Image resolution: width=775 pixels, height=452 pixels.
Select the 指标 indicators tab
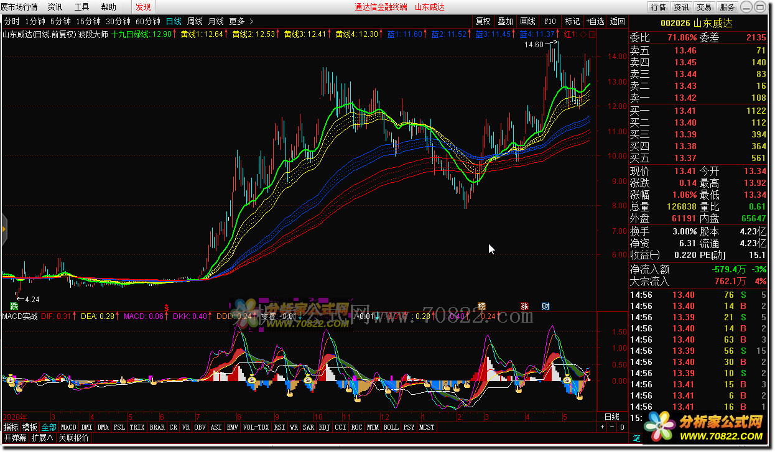pyautogui.click(x=11, y=427)
